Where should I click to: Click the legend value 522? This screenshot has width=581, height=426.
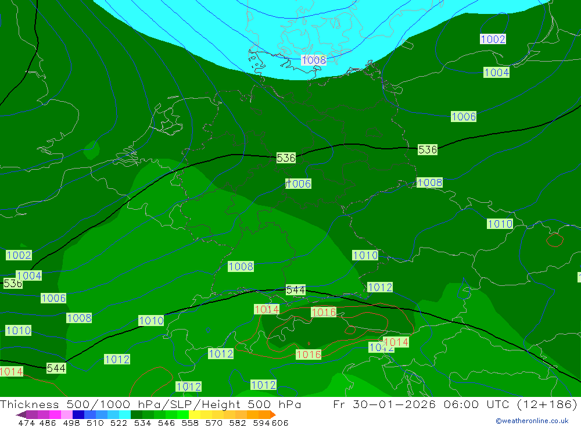[119, 423]
